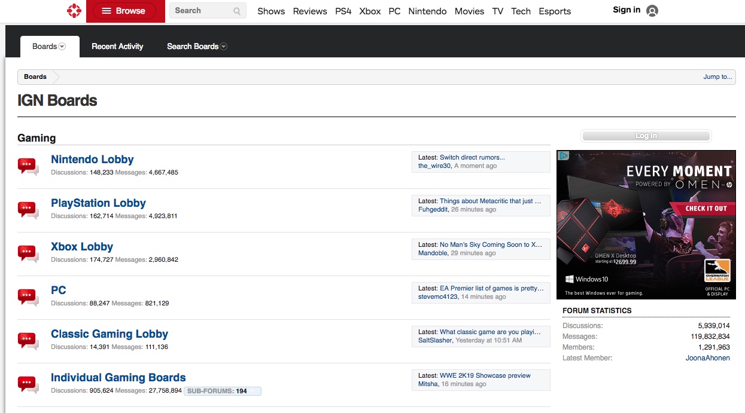Switch to the Recent Activity tab
This screenshot has height=413, width=745.
[117, 47]
